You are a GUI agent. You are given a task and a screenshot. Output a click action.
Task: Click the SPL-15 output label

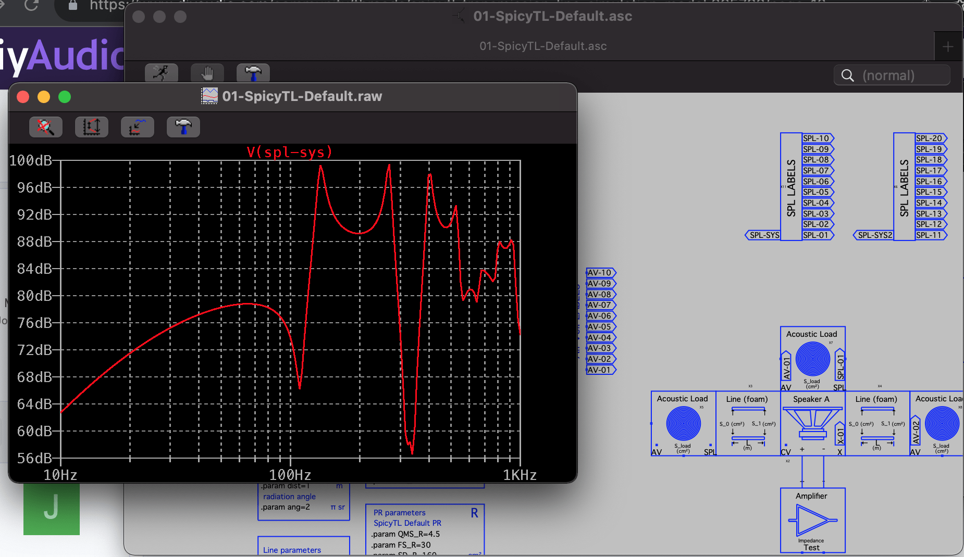(x=931, y=192)
